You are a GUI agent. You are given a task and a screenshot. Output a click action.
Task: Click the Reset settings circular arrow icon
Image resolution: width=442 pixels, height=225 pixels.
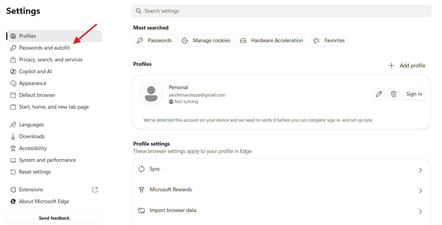pos(13,172)
